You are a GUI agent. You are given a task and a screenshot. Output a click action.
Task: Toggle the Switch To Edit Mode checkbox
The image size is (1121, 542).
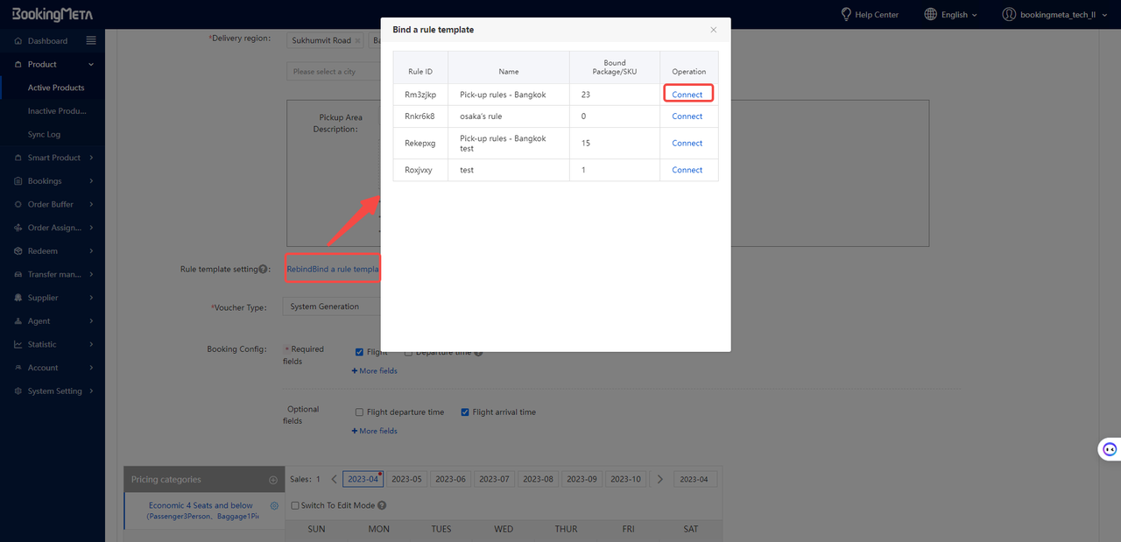pyautogui.click(x=295, y=505)
